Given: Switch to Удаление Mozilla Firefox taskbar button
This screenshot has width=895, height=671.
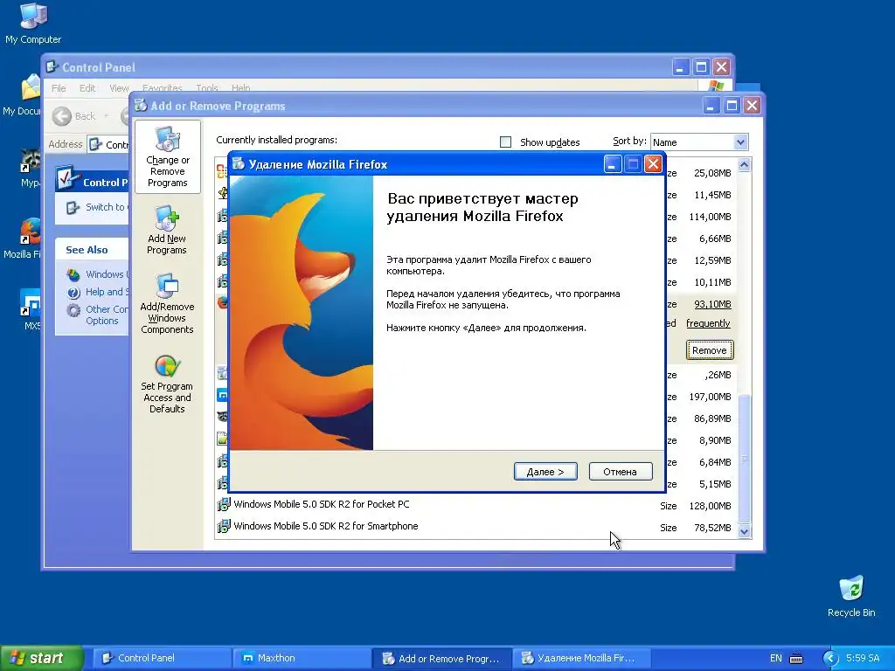Looking at the screenshot, I should [581, 658].
